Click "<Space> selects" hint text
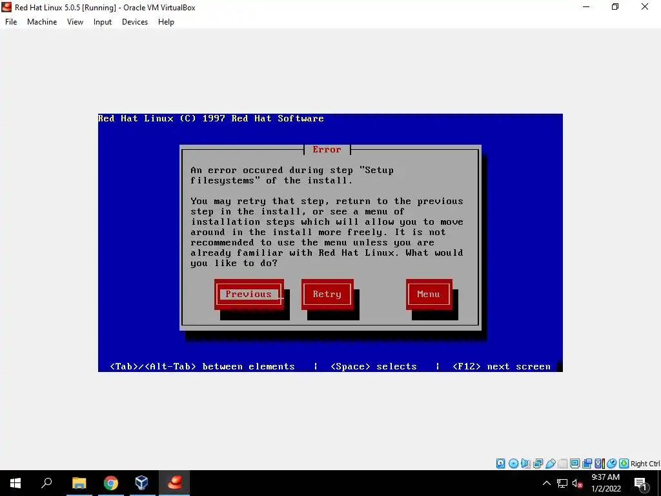Viewport: 661px width, 496px height. (x=374, y=367)
